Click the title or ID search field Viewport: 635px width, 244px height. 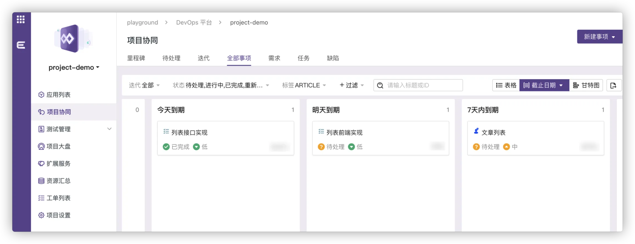click(x=422, y=85)
